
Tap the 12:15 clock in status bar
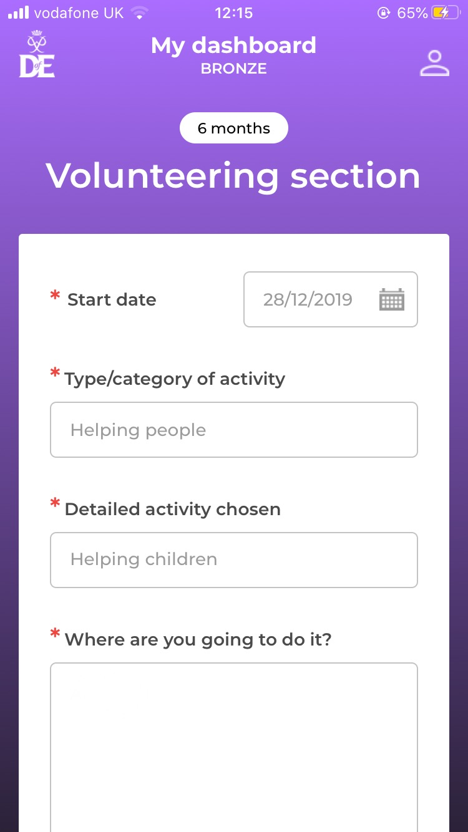pos(233,13)
